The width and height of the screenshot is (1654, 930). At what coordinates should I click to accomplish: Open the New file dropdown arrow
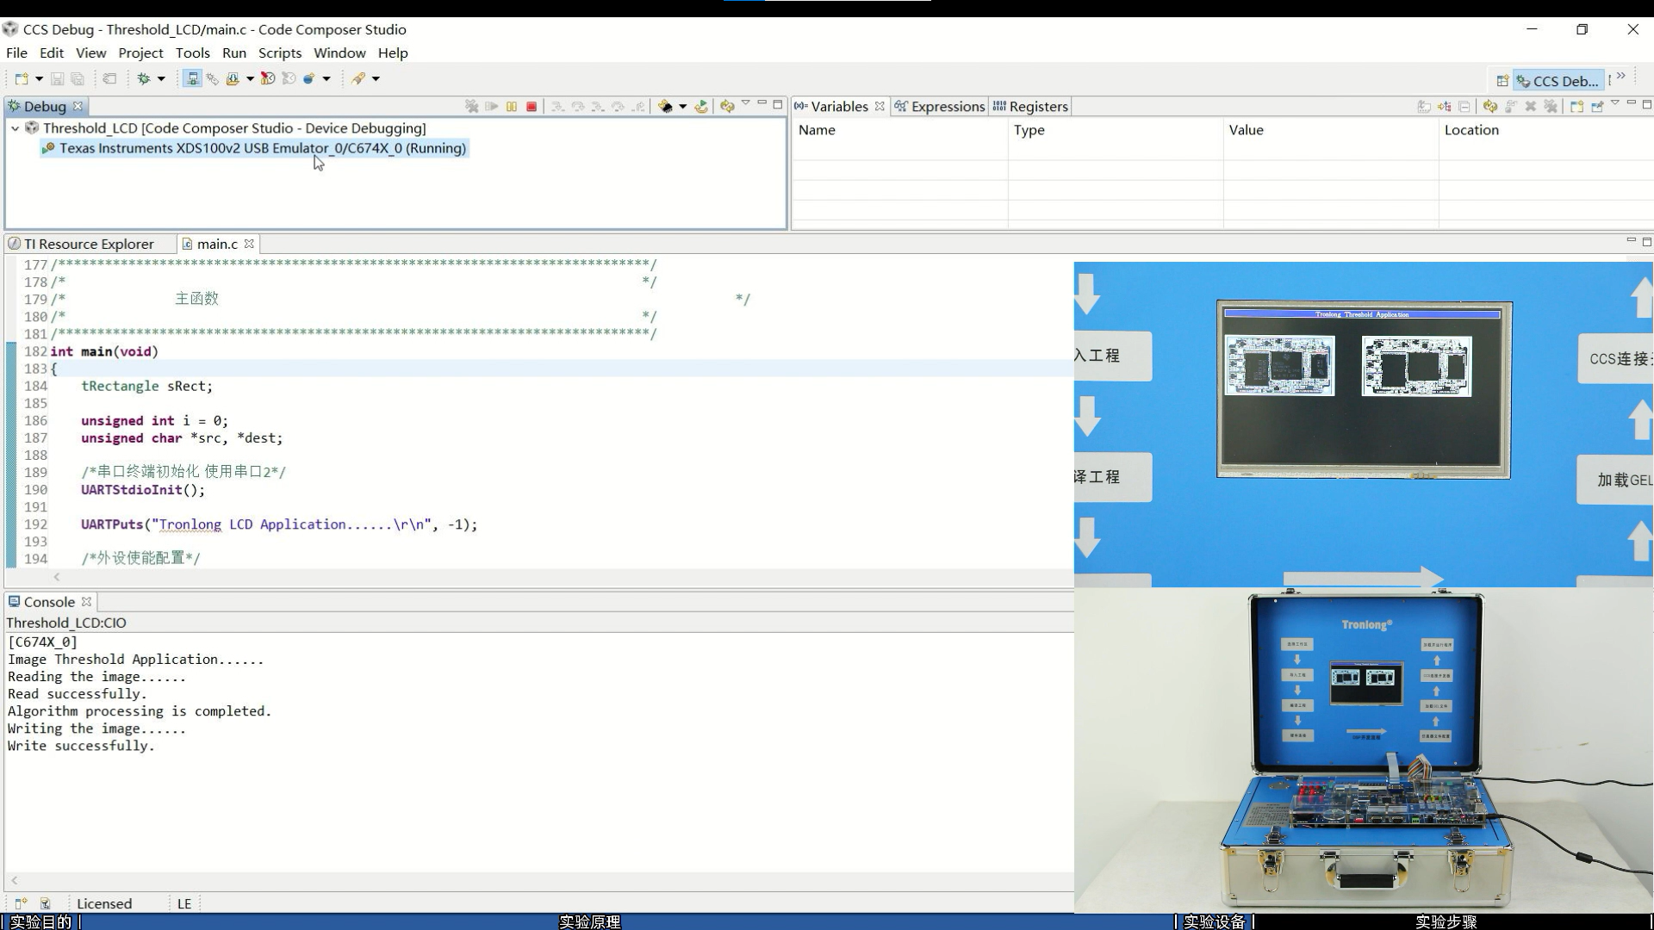click(39, 78)
